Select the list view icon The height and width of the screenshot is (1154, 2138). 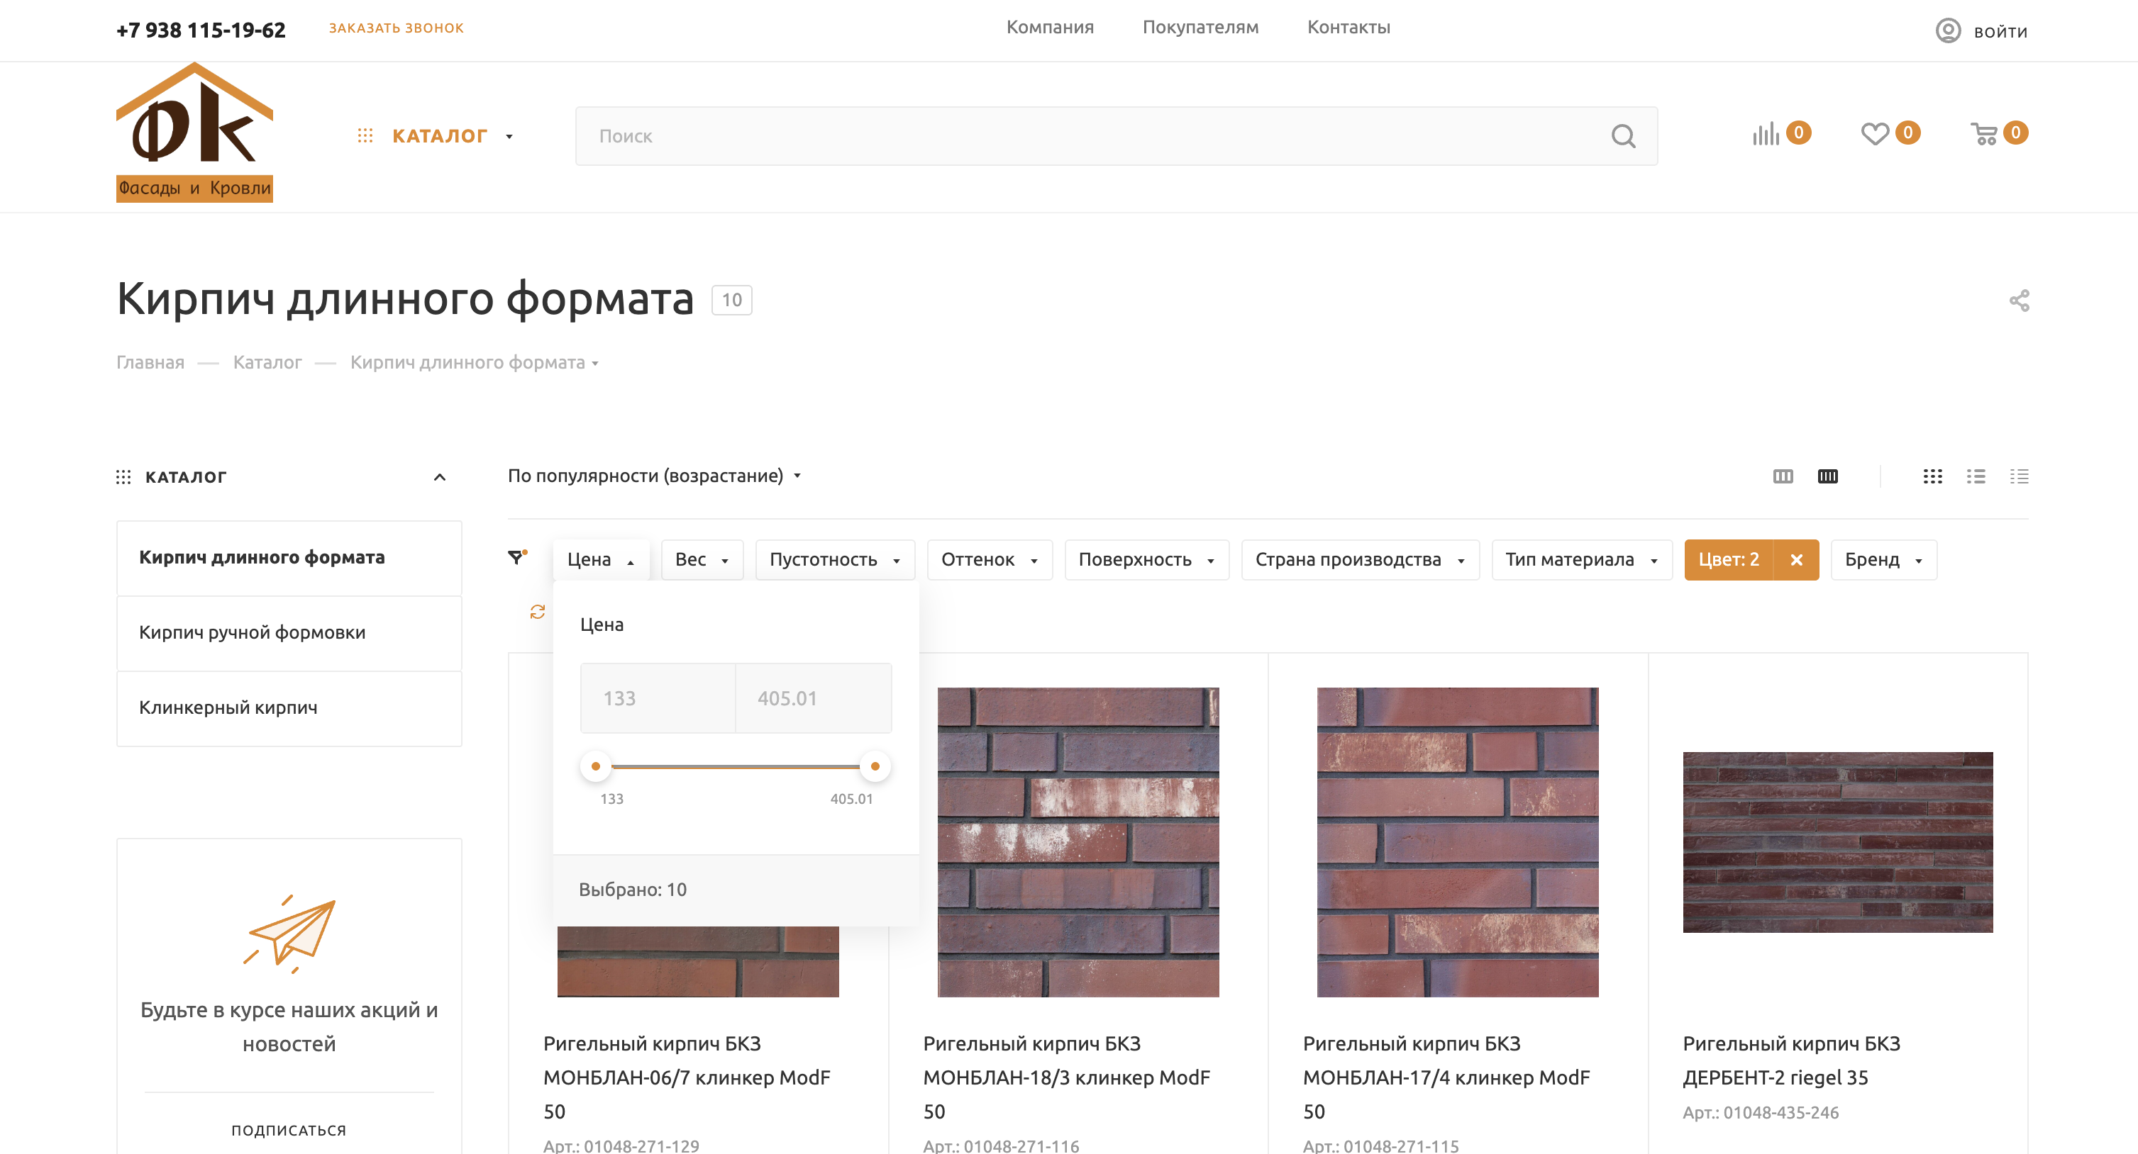click(x=1976, y=476)
